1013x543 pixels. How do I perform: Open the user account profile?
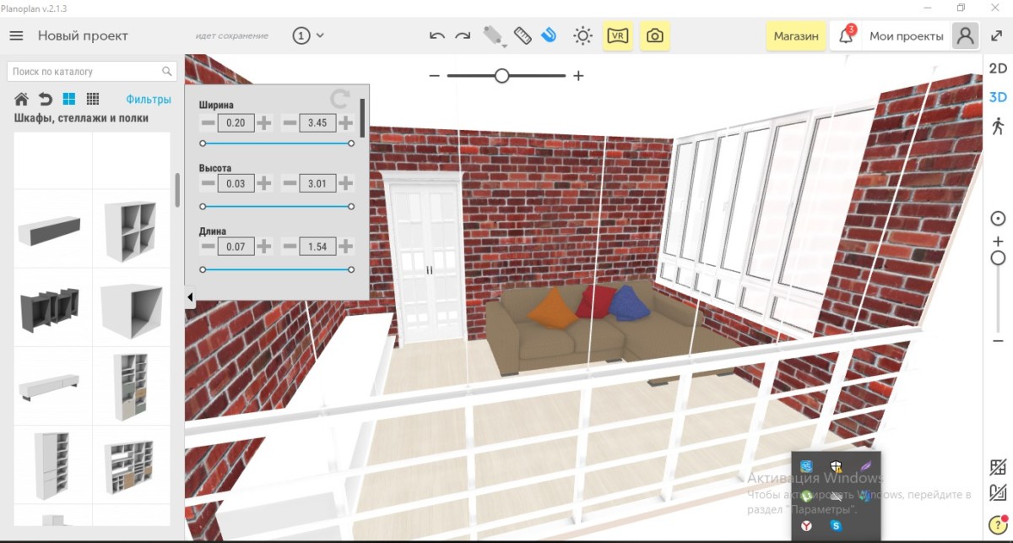[x=965, y=36]
